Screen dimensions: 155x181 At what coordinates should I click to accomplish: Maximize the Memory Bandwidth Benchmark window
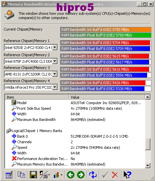(x=145, y=4)
